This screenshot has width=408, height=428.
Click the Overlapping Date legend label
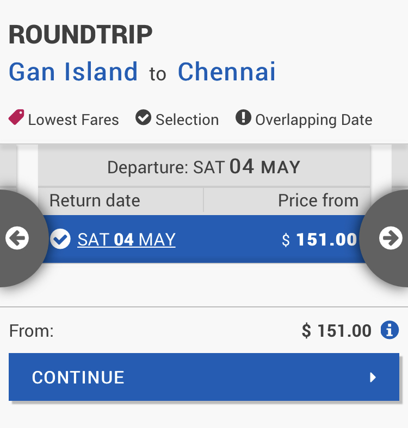(x=314, y=120)
